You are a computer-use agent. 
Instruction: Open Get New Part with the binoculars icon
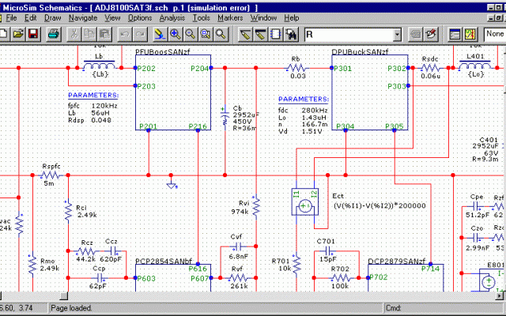[x=291, y=34]
